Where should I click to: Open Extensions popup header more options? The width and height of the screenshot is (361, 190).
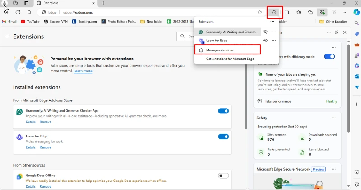pos(273,22)
